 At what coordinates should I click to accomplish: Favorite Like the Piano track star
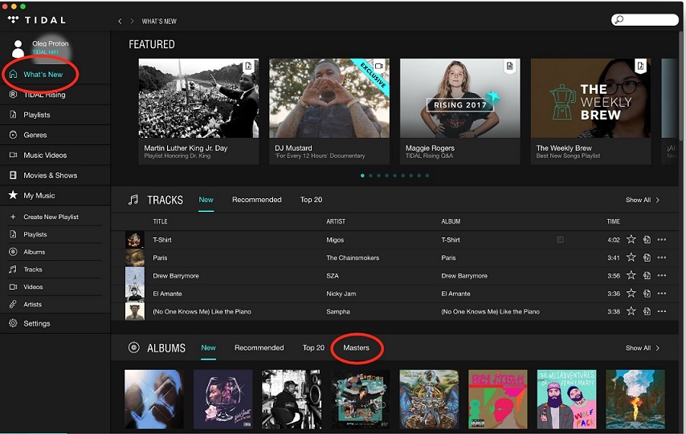click(631, 311)
